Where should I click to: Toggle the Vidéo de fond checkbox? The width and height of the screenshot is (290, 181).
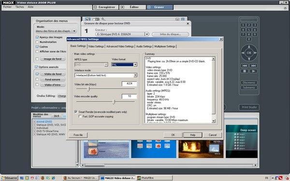[37, 74]
